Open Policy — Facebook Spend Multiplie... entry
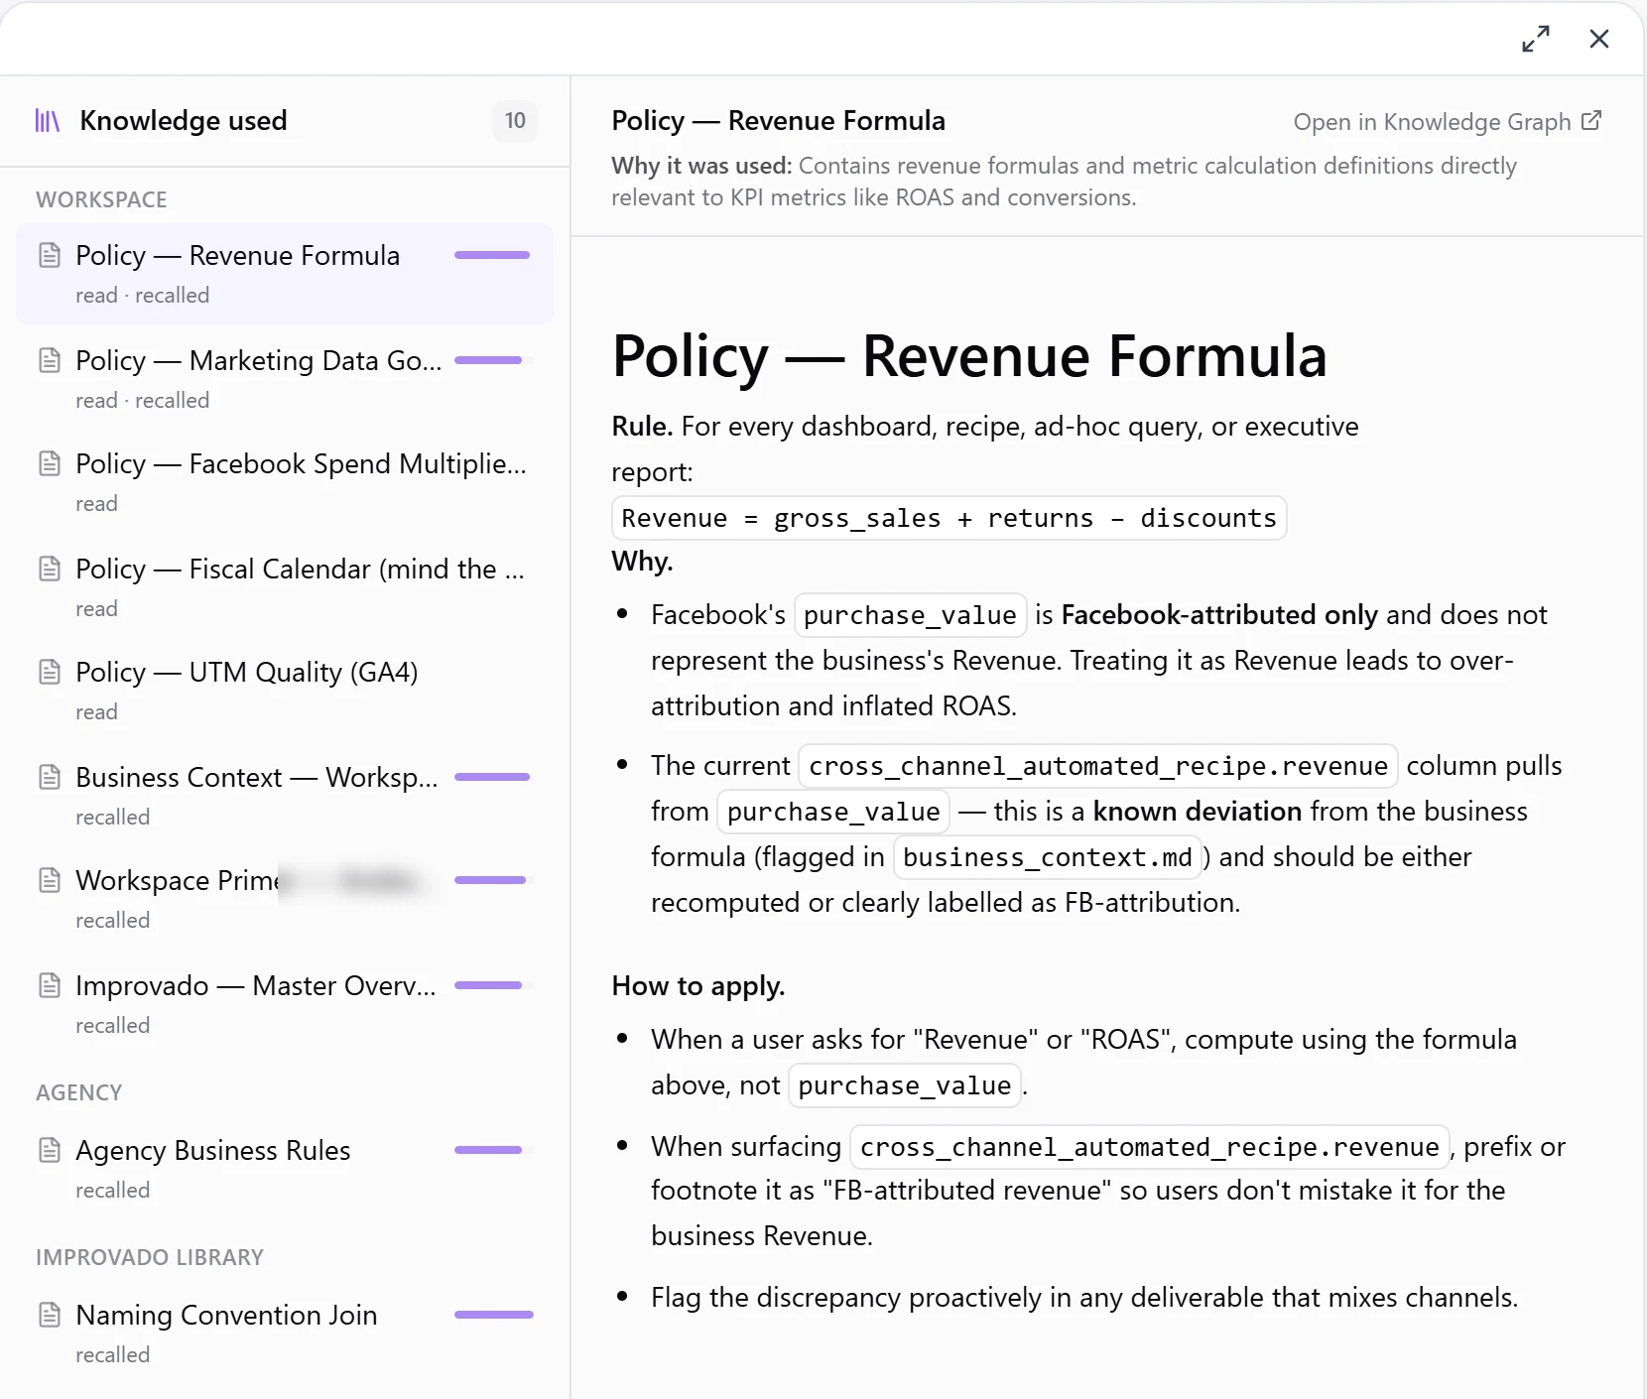 [x=285, y=482]
